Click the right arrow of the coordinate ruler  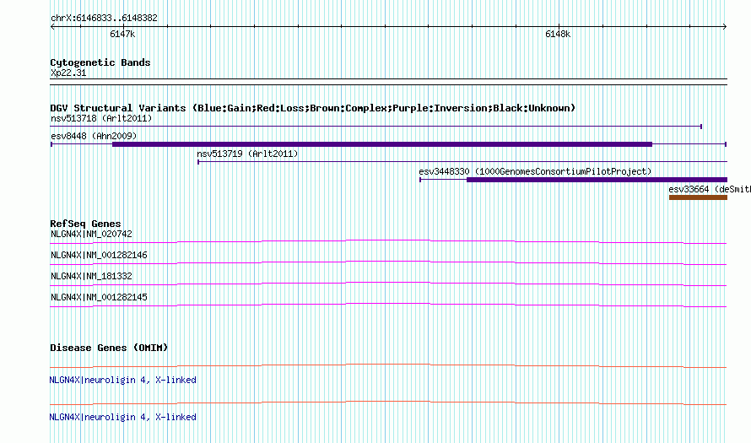click(725, 27)
